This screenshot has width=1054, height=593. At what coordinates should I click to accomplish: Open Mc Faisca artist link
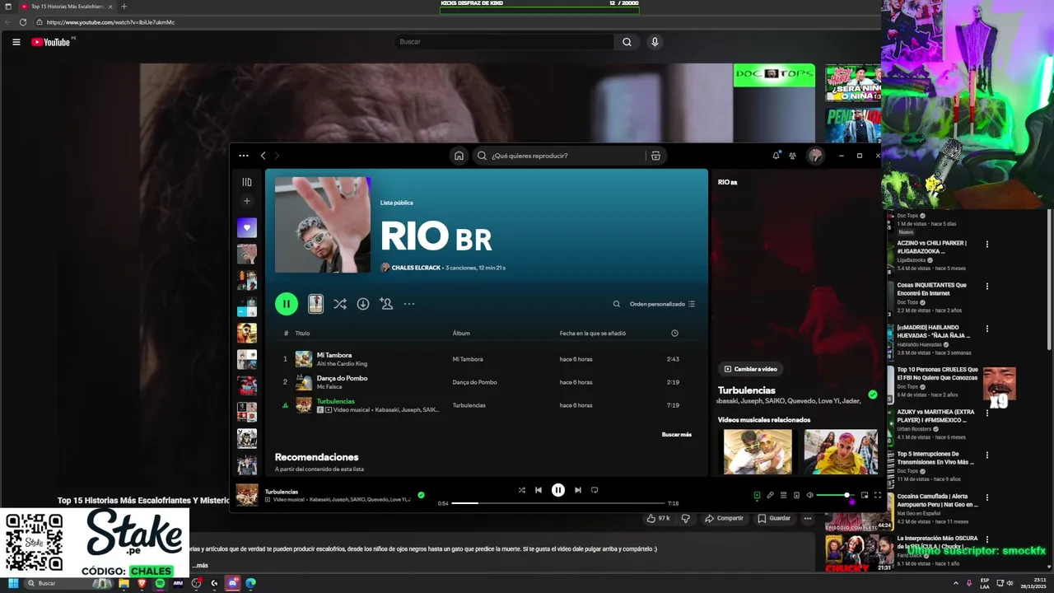click(x=329, y=387)
